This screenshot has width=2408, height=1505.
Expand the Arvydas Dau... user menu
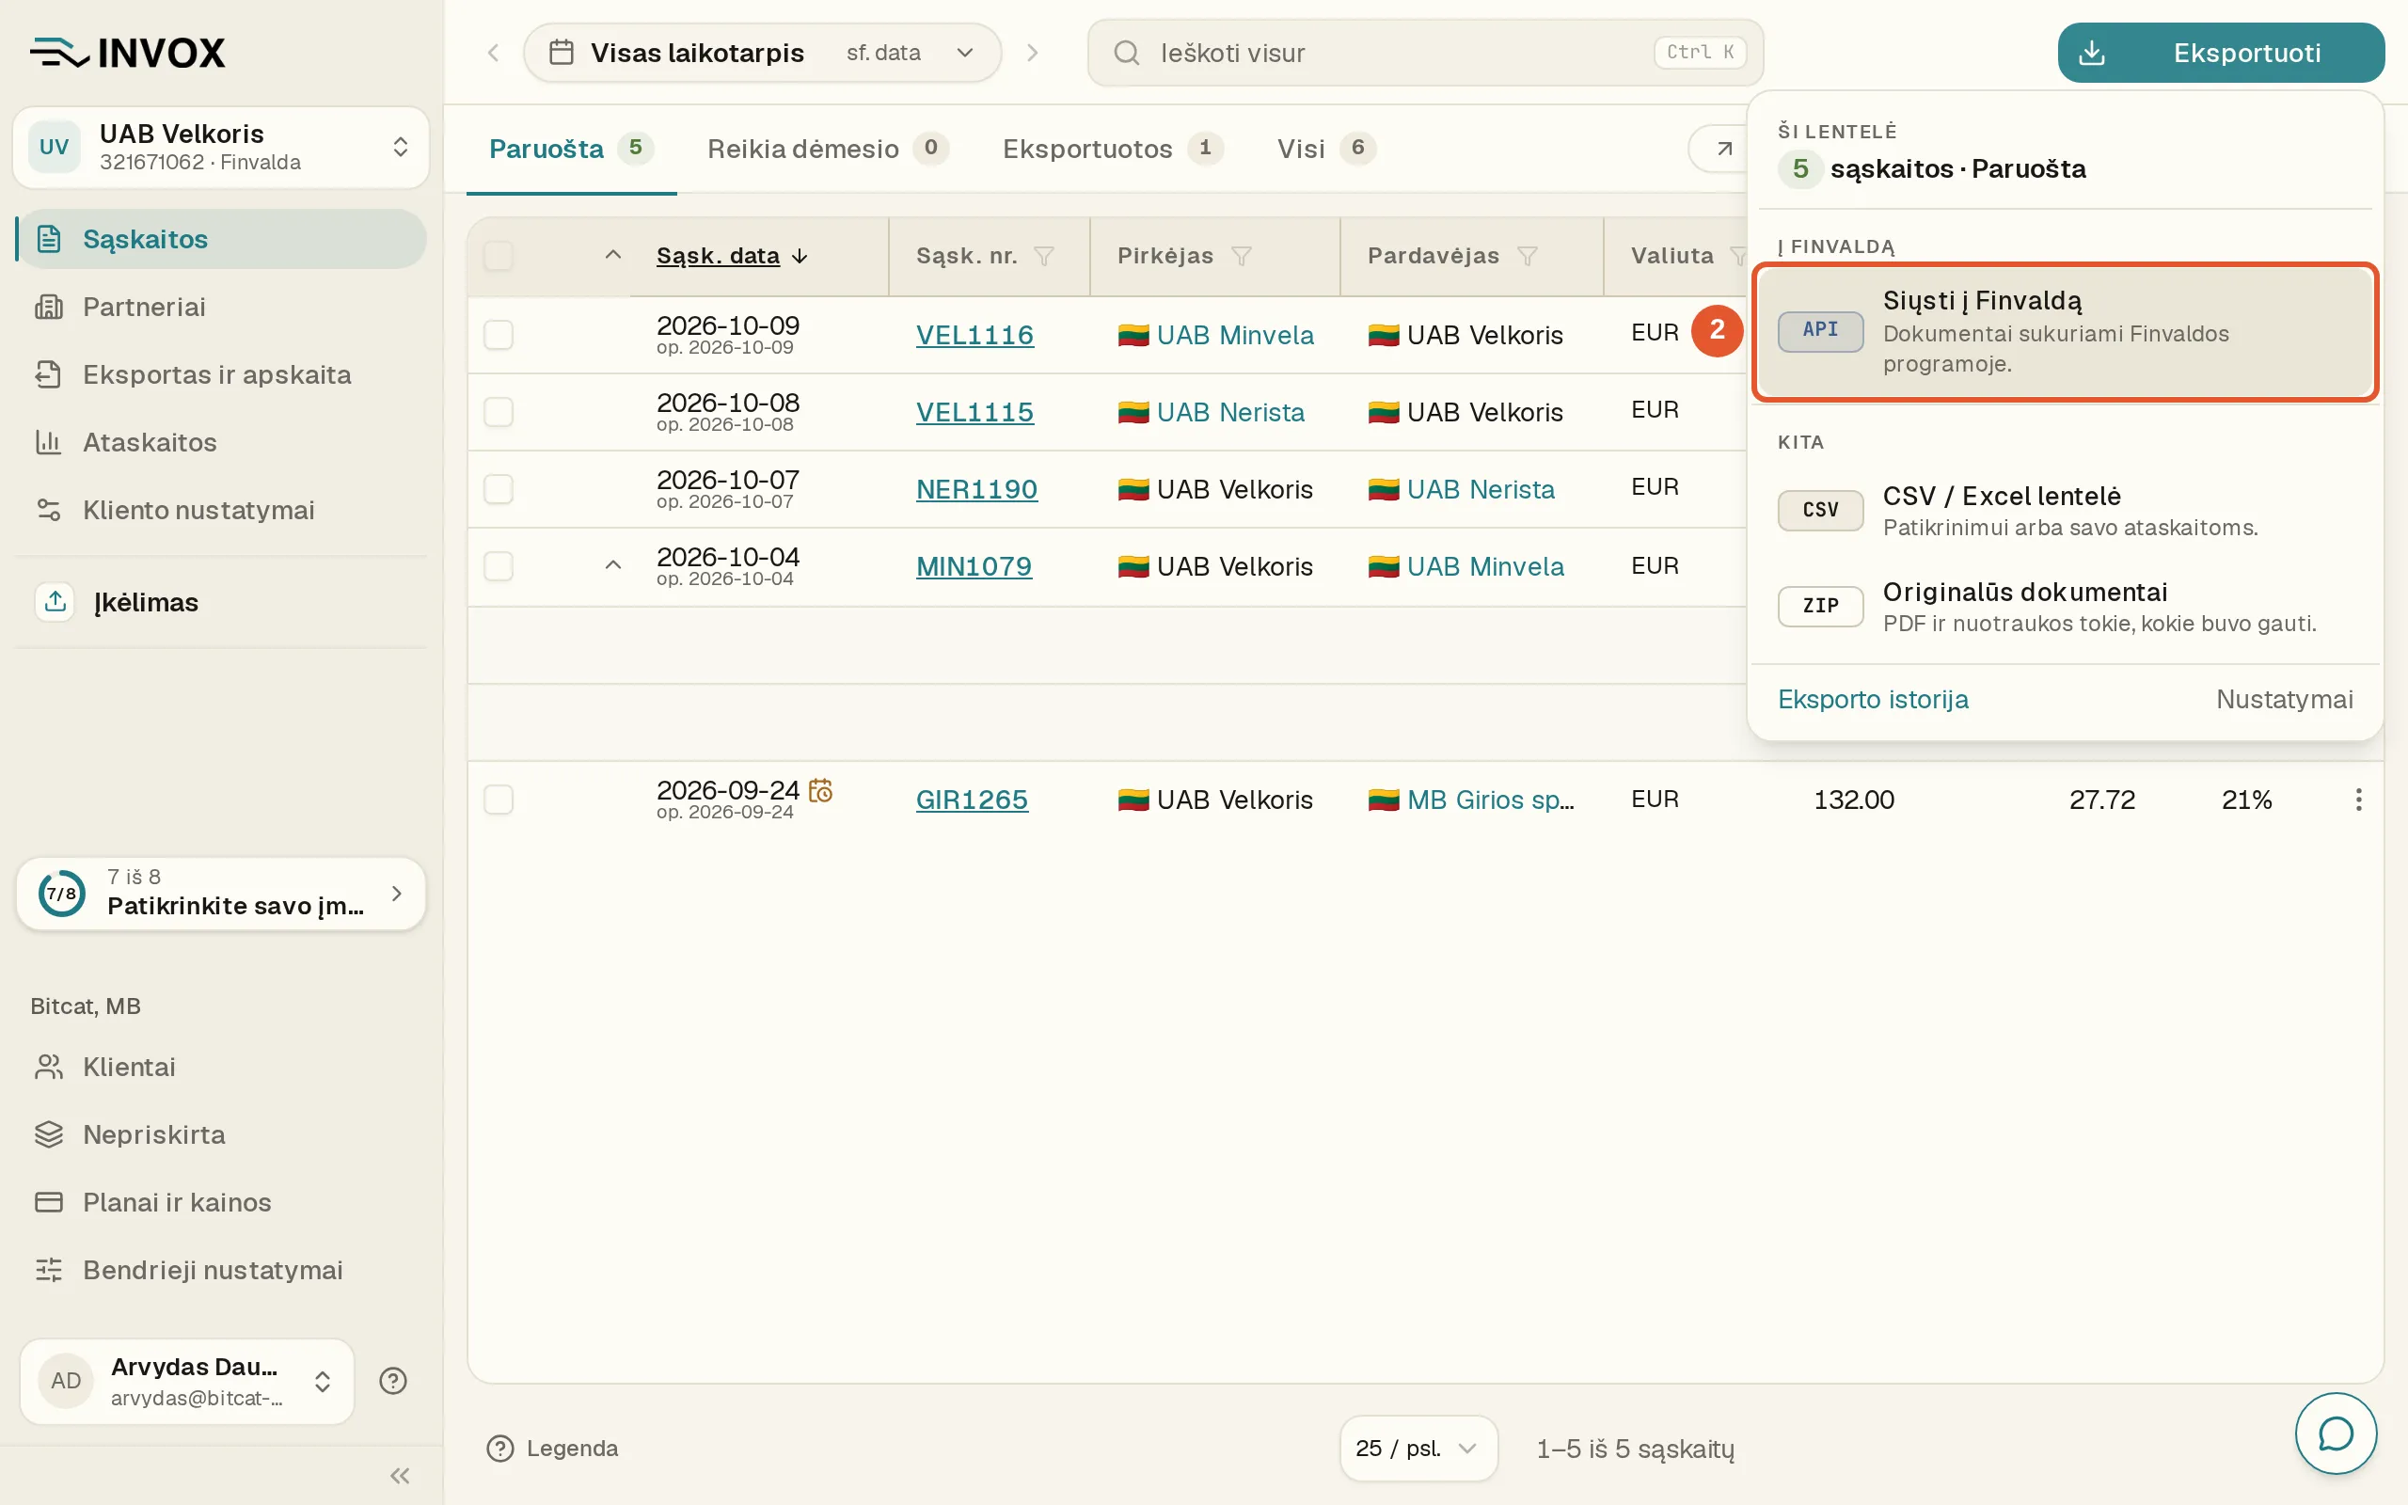click(187, 1381)
